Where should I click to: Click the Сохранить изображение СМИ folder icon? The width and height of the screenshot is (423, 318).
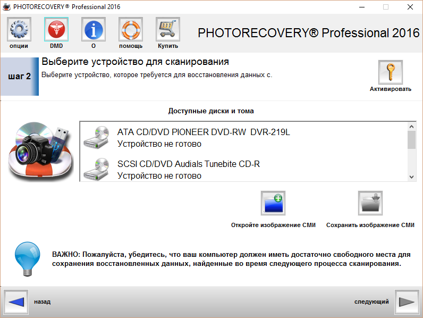(x=370, y=203)
